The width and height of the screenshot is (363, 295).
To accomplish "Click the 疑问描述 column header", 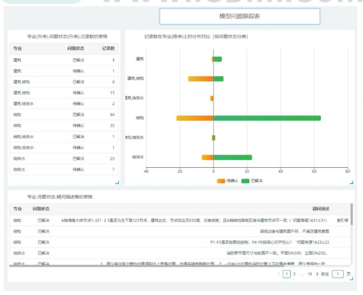I will point(321,209).
